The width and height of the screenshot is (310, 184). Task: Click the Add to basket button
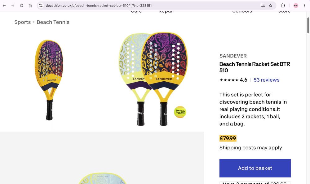[255, 168]
